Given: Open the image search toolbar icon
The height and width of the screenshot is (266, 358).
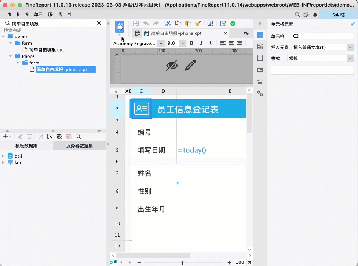Looking at the screenshot, I should (223, 23).
